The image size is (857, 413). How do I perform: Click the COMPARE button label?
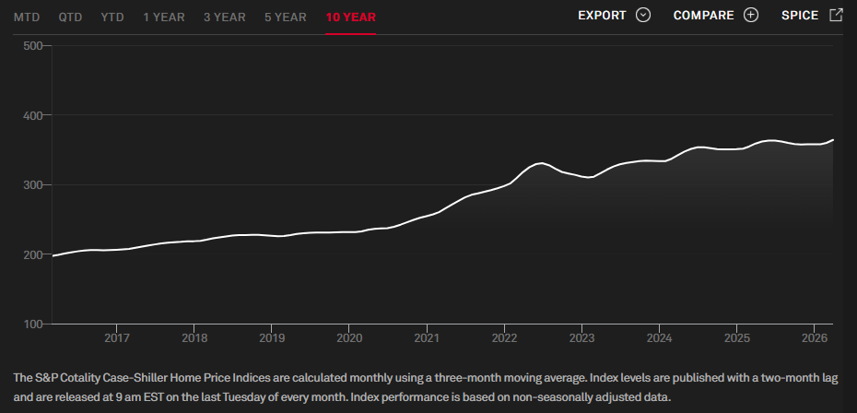pyautogui.click(x=703, y=16)
